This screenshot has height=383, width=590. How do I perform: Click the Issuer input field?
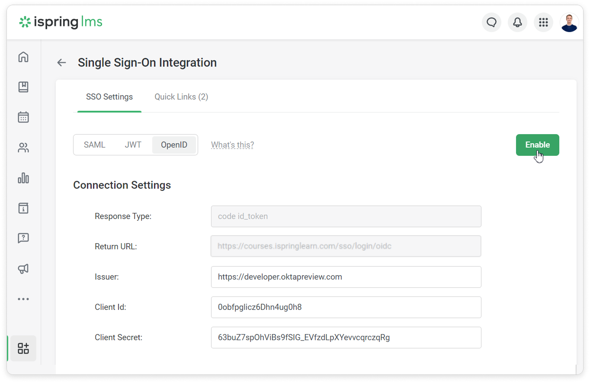[x=346, y=277]
